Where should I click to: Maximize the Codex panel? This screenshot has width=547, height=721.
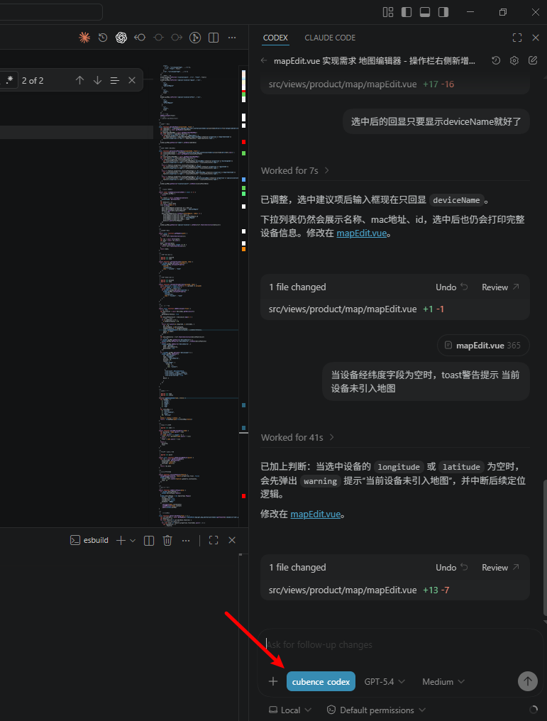[517, 38]
